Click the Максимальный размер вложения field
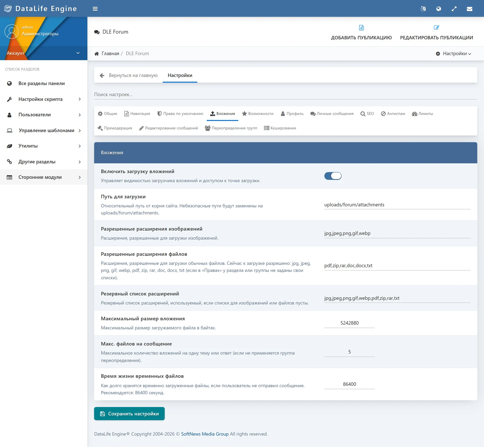 [x=349, y=323]
